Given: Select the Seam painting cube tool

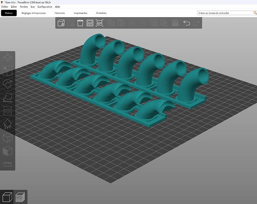Looking at the screenshot, I should coord(8,137).
